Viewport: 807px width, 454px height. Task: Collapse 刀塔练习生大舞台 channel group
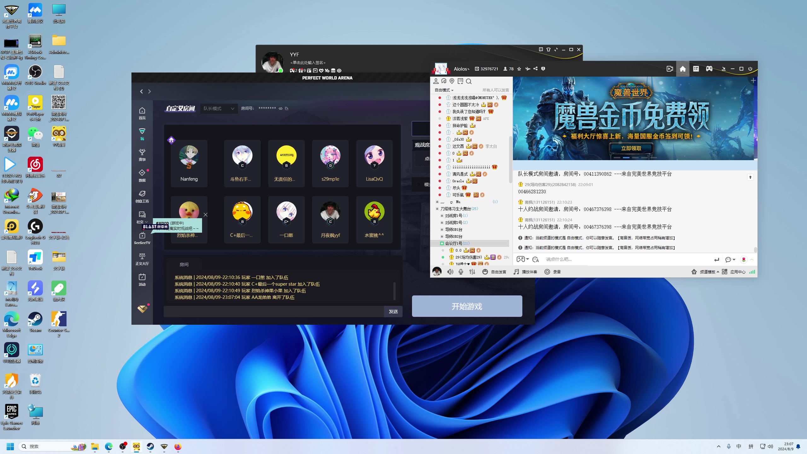(437, 209)
